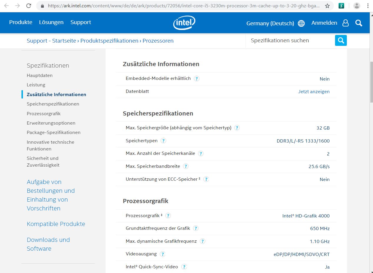Open the Chrome three-dot menu
The image size is (373, 273).
pos(368,6)
